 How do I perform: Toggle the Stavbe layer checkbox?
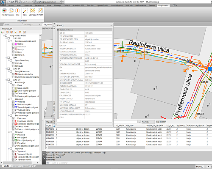click(x=14, y=66)
